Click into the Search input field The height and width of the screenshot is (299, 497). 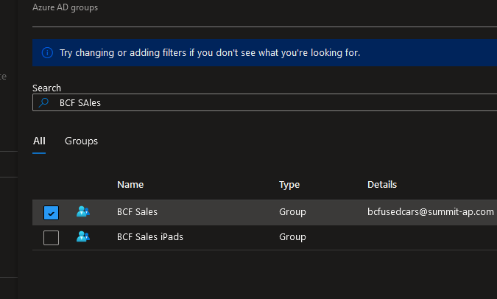click(x=264, y=102)
